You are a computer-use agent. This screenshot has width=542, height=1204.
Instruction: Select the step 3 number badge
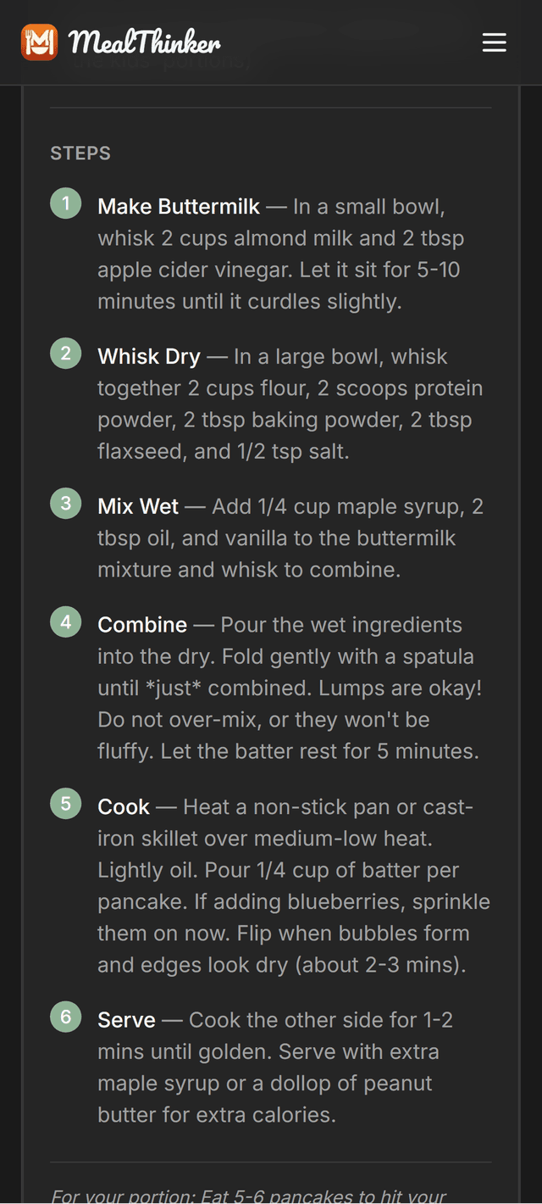point(65,504)
